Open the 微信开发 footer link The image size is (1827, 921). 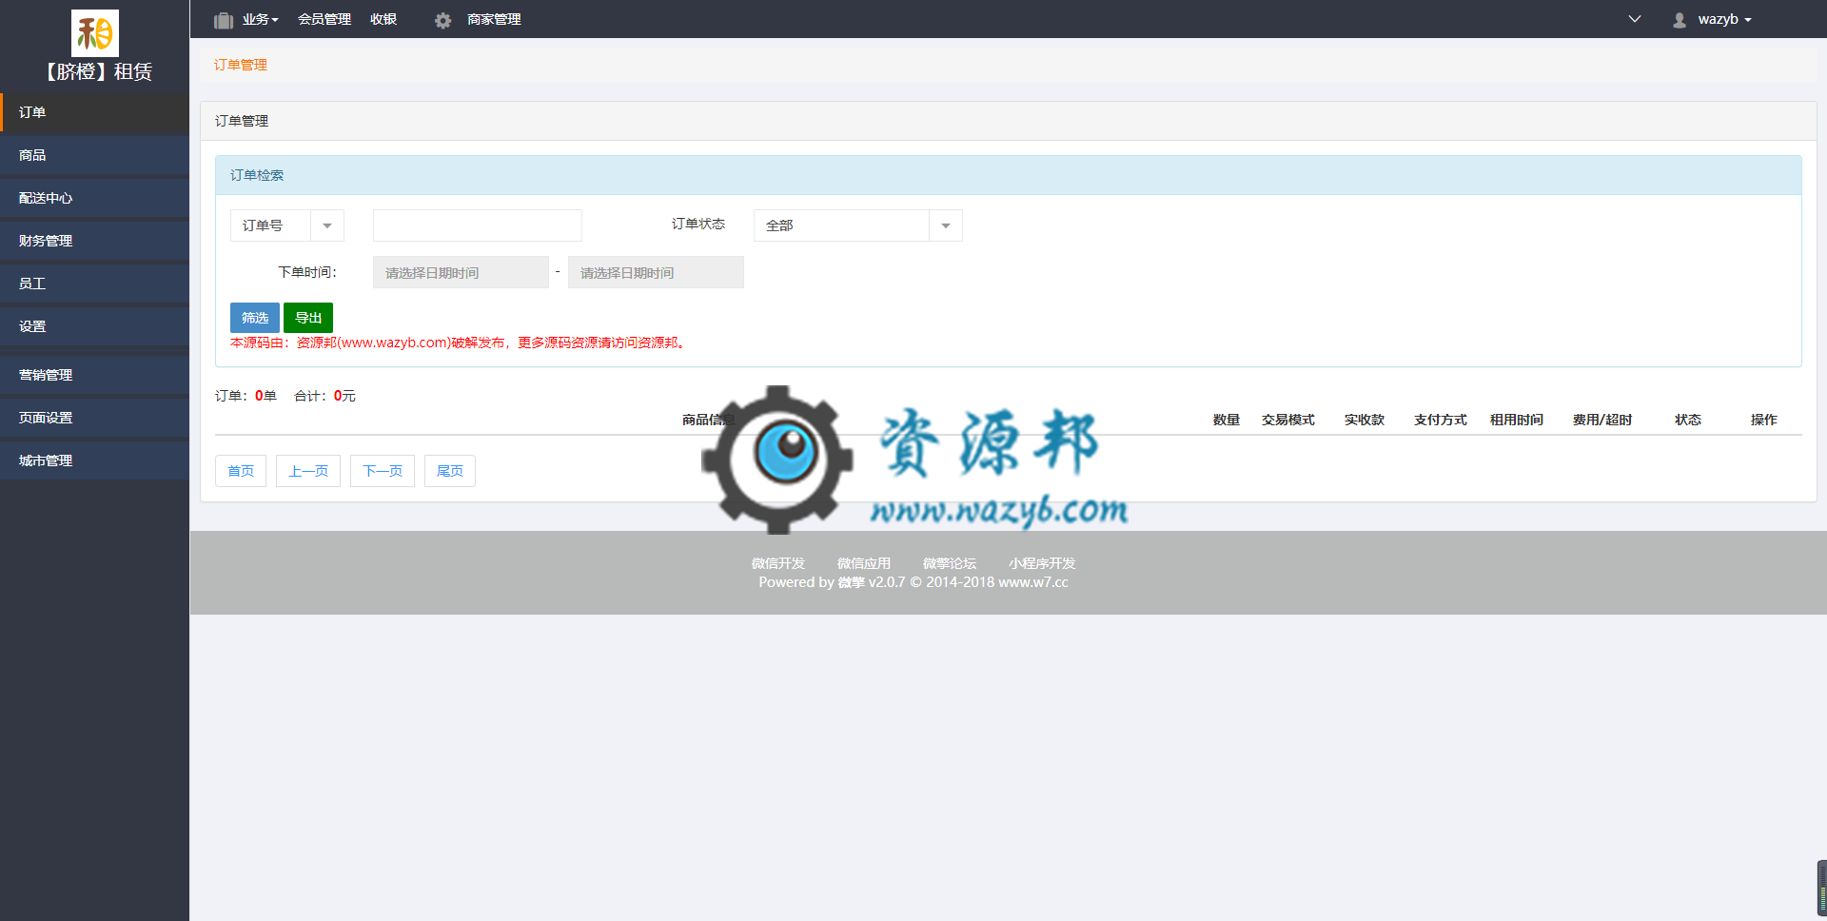click(778, 563)
